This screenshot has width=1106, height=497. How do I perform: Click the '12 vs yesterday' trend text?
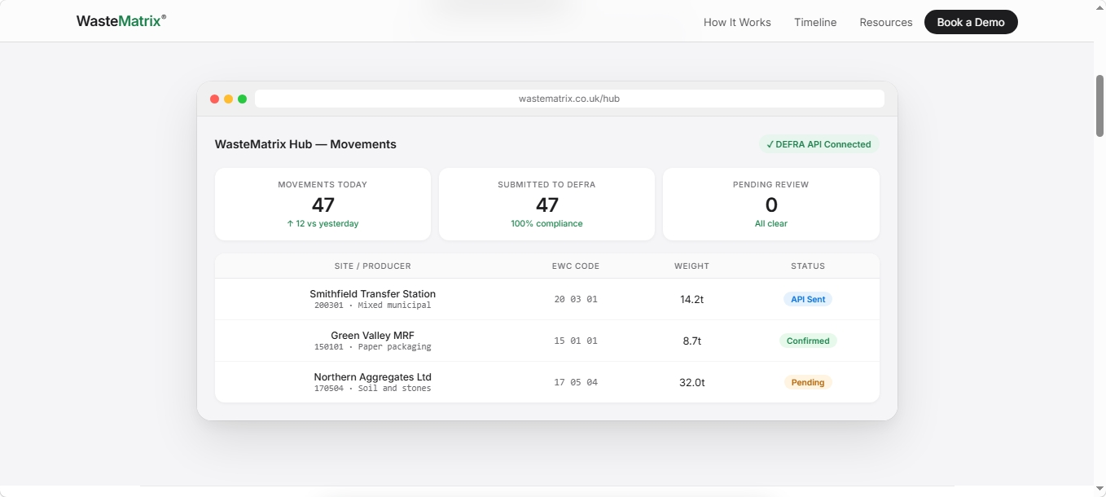323,223
